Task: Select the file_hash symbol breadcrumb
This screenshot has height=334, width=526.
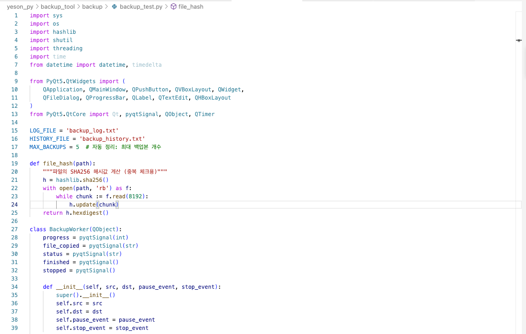Action: [x=191, y=7]
